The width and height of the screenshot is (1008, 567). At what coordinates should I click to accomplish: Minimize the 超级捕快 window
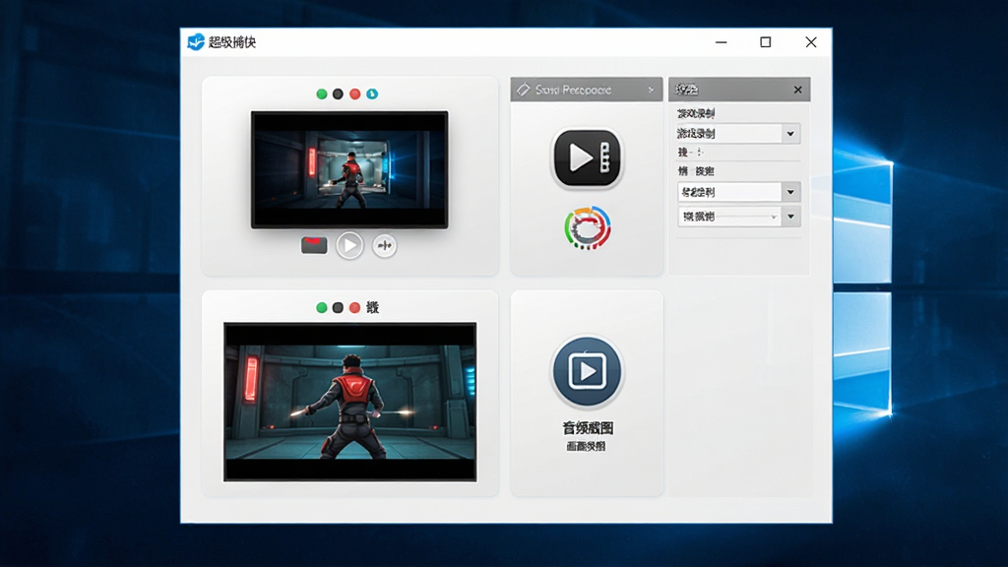pyautogui.click(x=722, y=42)
